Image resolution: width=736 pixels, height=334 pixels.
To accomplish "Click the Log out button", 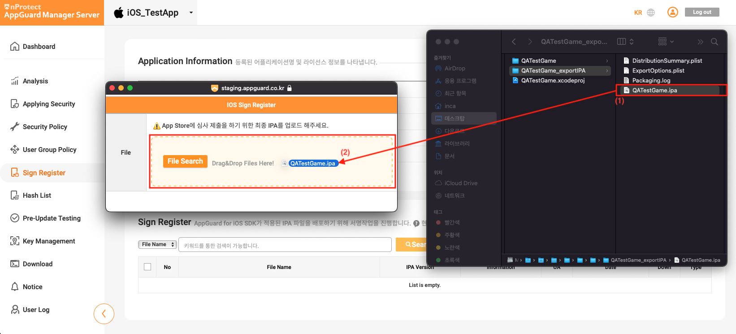I will click(x=701, y=12).
